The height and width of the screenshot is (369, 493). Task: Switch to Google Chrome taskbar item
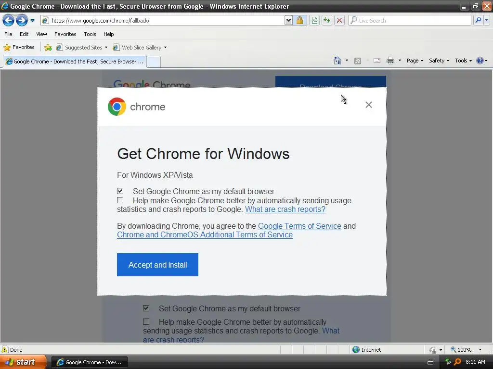(x=90, y=362)
